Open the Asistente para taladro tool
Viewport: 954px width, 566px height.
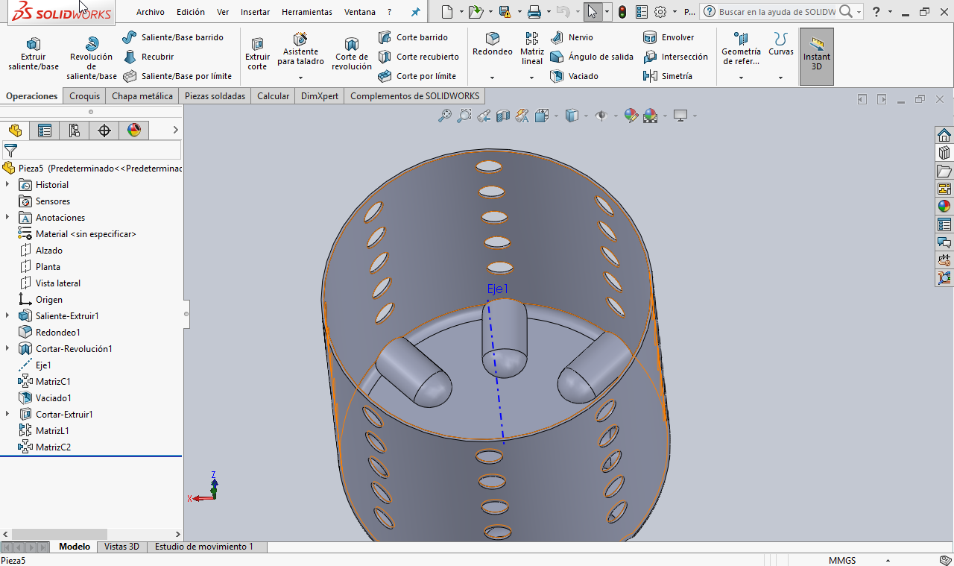(300, 49)
